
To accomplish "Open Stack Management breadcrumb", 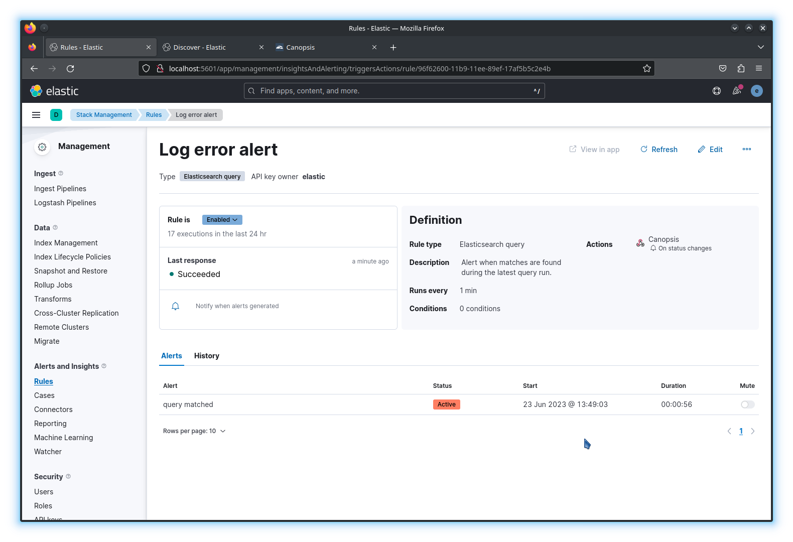I will tap(104, 115).
